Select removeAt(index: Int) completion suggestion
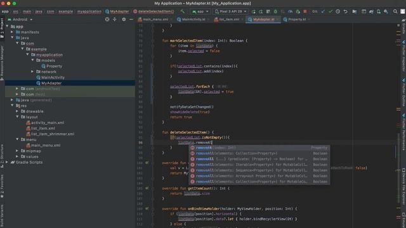 (259, 148)
